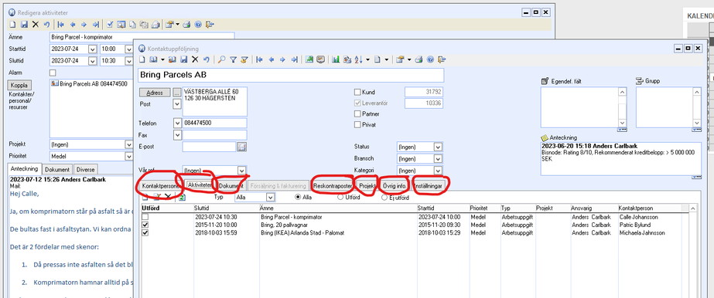The height and width of the screenshot is (298, 714).
Task: Mark Bring Parcel - komprimator row as Utförd
Action: 145,217
